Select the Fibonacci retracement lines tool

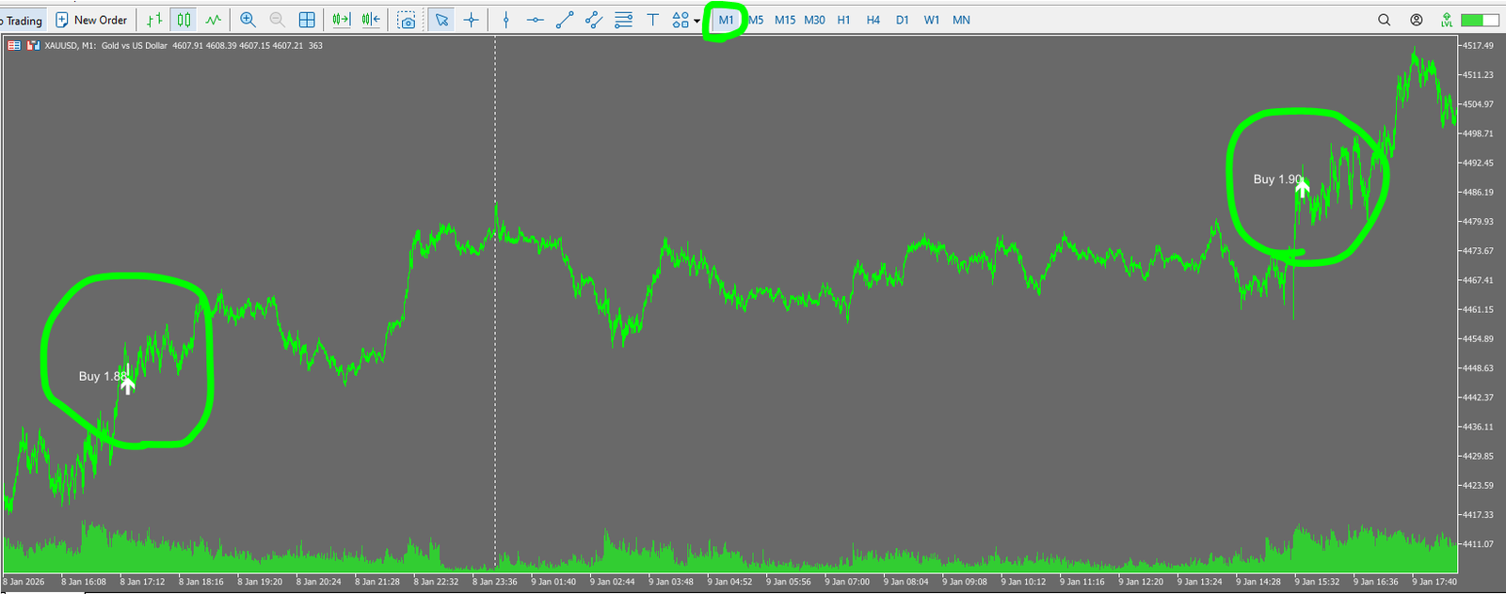point(623,20)
